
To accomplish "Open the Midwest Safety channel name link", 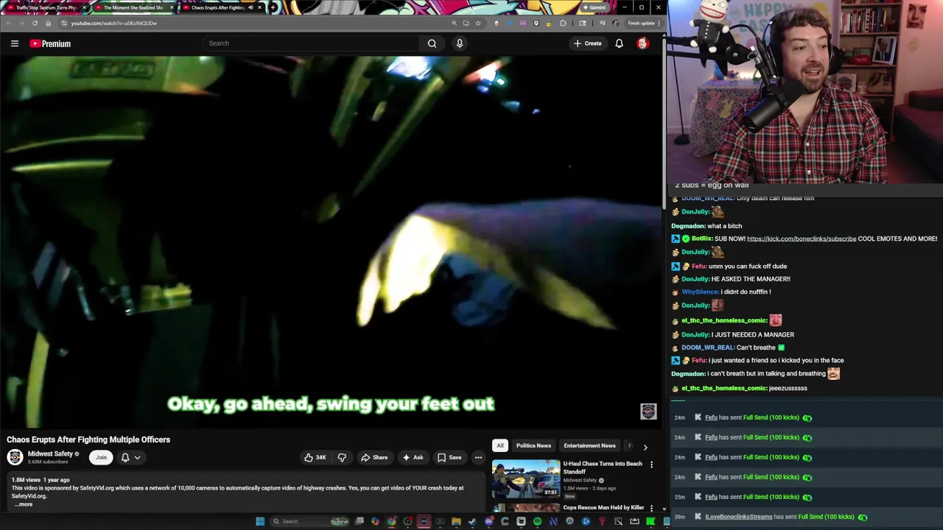I will tap(50, 454).
